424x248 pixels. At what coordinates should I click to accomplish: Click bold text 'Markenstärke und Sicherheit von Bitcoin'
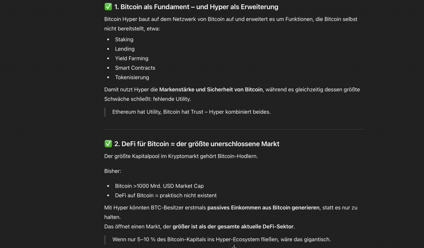click(x=211, y=89)
